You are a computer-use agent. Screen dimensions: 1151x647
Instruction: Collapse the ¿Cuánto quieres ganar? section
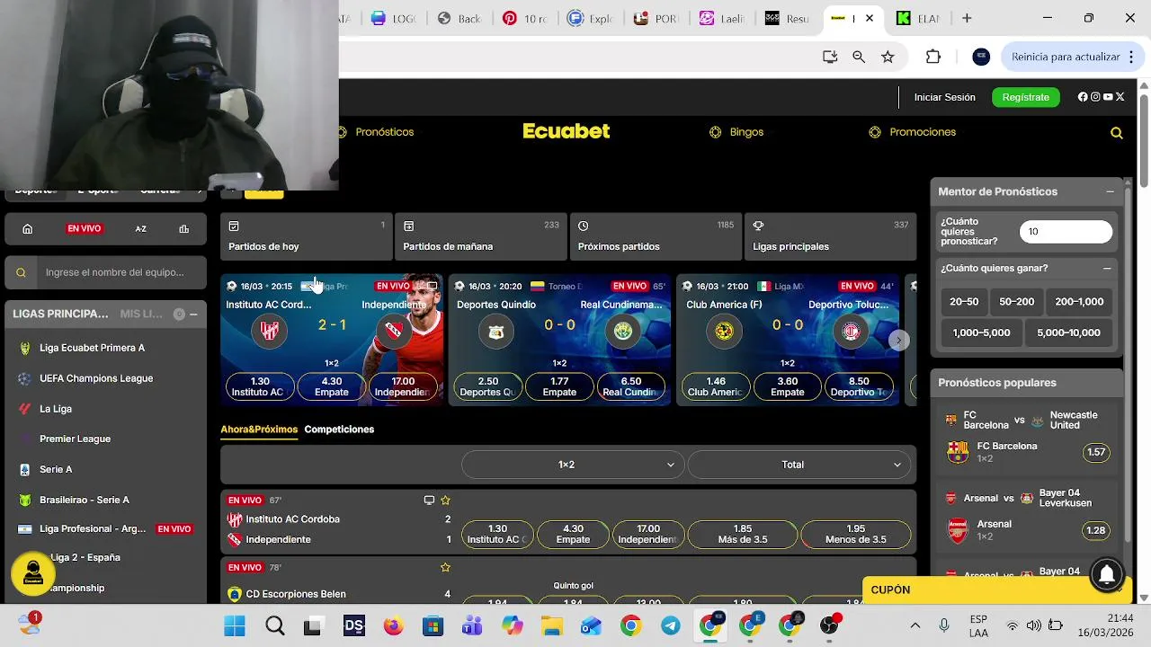point(1107,268)
